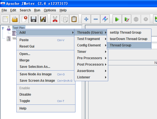Click the New test plan toolbar icon
Image resolution: width=157 pixels, height=119 pixels.
[5, 19]
